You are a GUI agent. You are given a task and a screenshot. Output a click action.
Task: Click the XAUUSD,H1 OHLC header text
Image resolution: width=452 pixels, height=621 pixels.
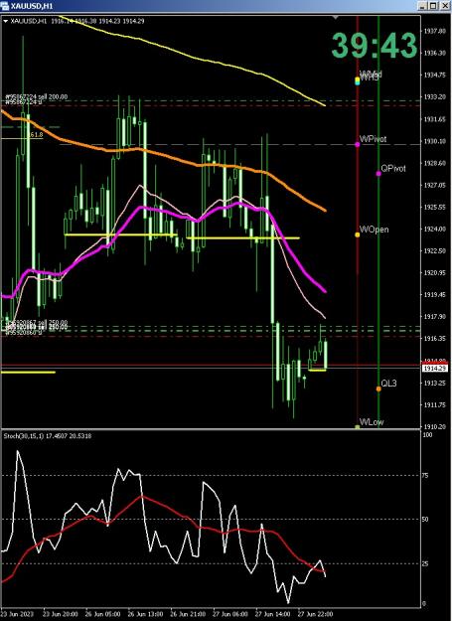(77, 22)
